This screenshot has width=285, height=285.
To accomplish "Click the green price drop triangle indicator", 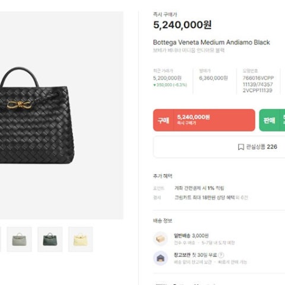I will [x=154, y=85].
